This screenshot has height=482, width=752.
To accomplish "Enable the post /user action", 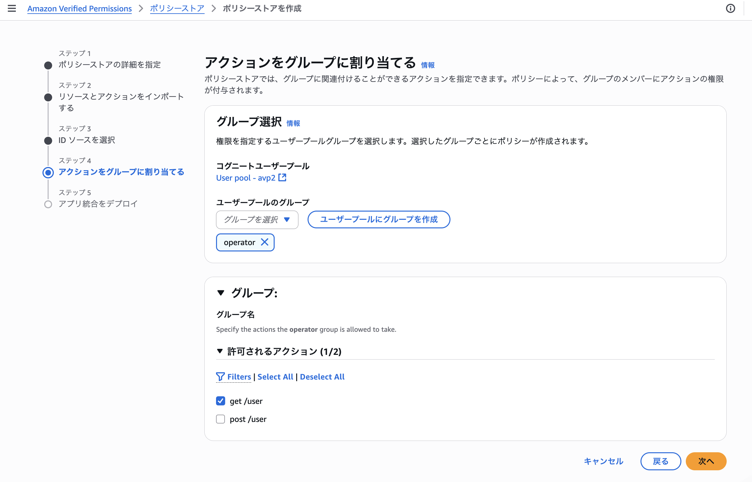I will (x=220, y=419).
